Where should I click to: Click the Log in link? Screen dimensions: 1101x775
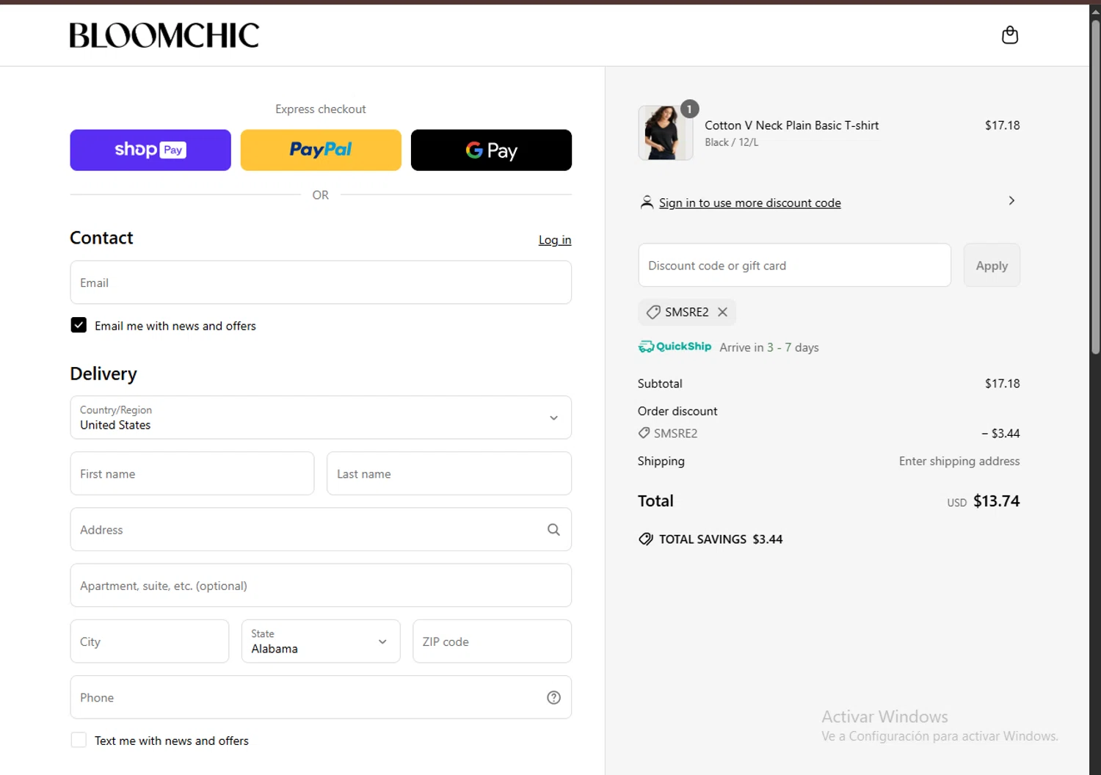(555, 240)
